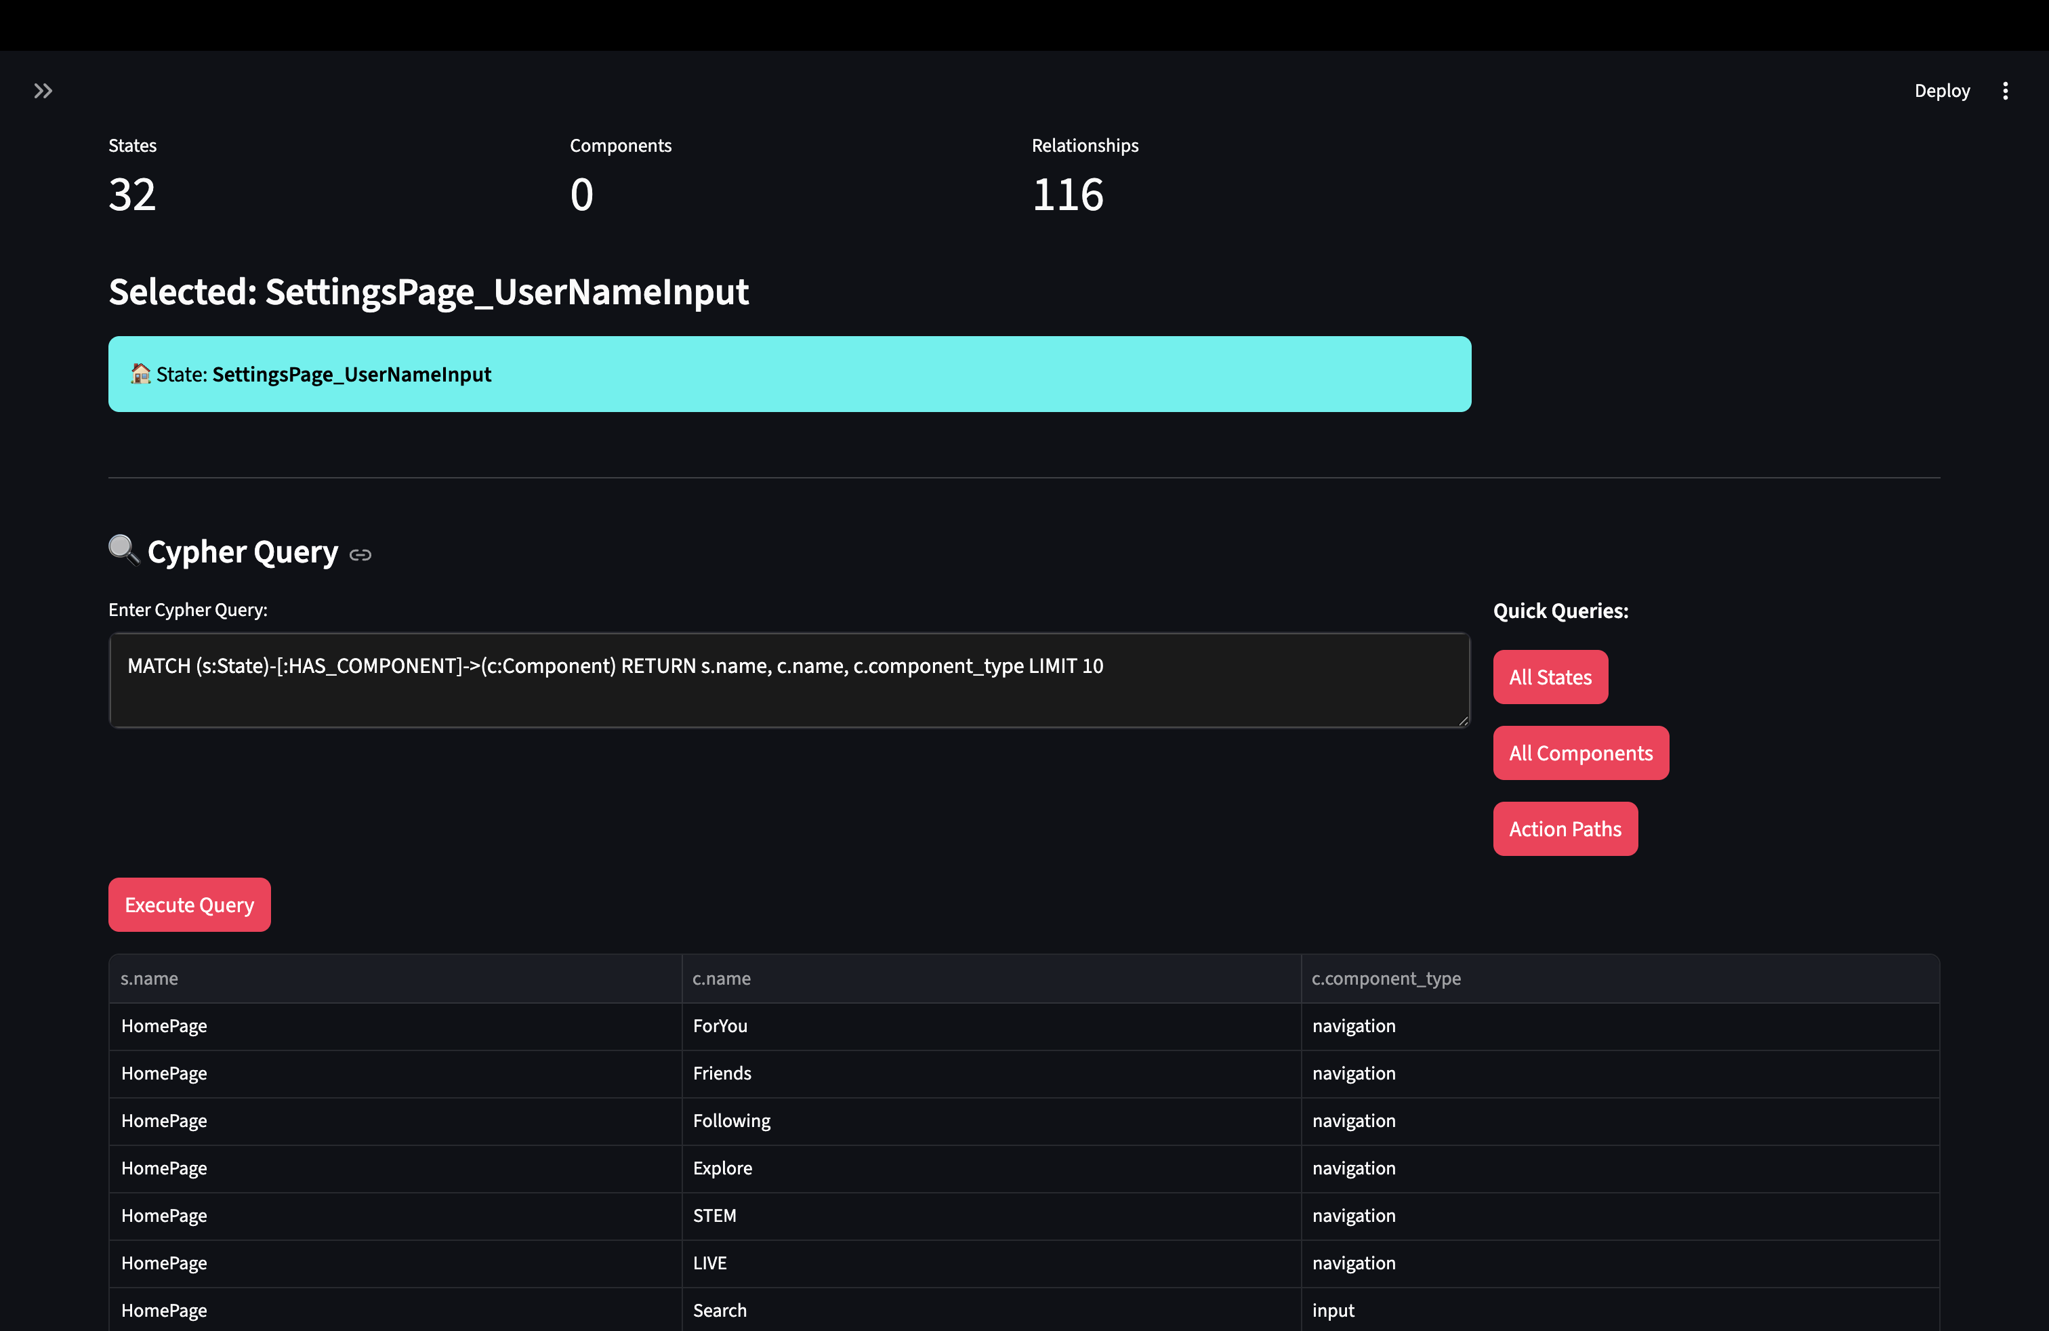Screen dimensions: 2049x1331
Task: Open the three-dot main menu
Action: pos(2005,90)
